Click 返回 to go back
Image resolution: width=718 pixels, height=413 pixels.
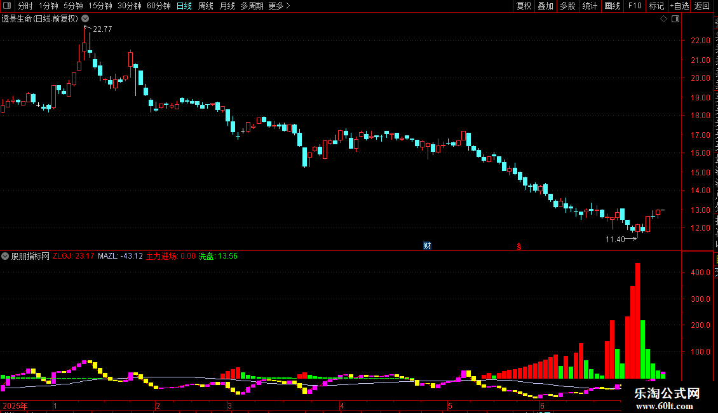pos(702,6)
